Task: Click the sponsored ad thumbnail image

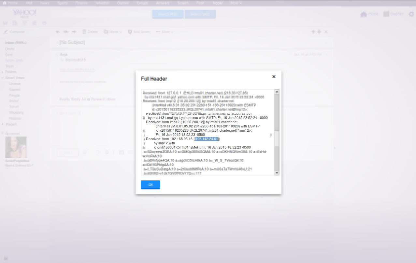Action: [x=16, y=147]
